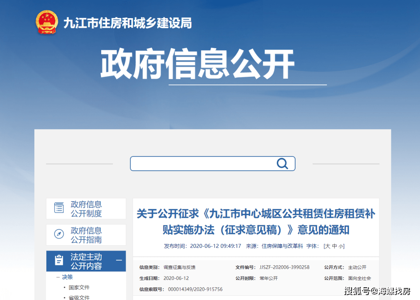420x300 pixels.
Task: Click the 政府信息公开 banner heading
Action: (197, 64)
